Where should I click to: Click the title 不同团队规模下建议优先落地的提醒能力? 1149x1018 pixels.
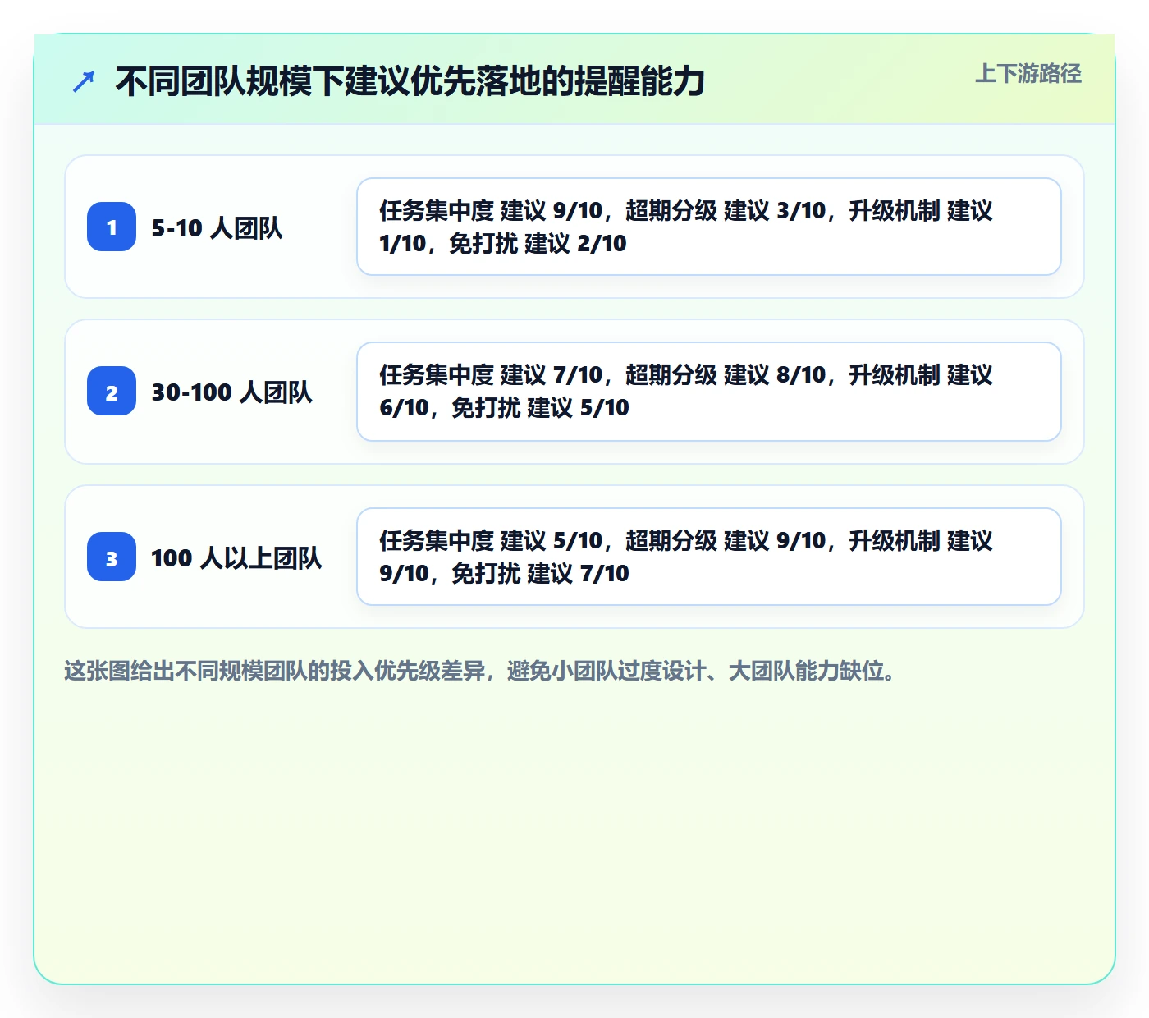pos(410,81)
